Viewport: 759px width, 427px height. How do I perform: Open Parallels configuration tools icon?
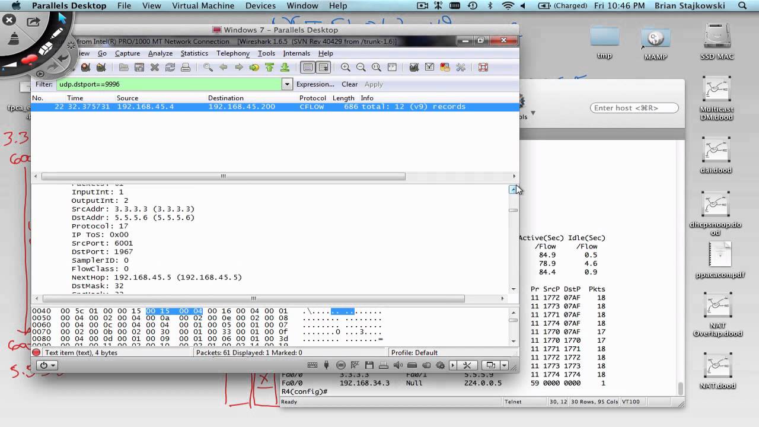pos(467,365)
